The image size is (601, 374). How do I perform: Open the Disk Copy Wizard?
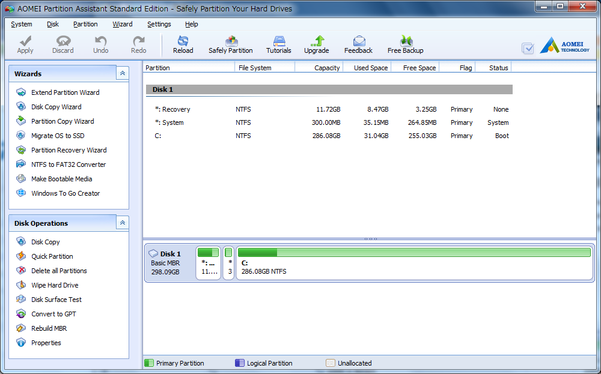(49, 107)
